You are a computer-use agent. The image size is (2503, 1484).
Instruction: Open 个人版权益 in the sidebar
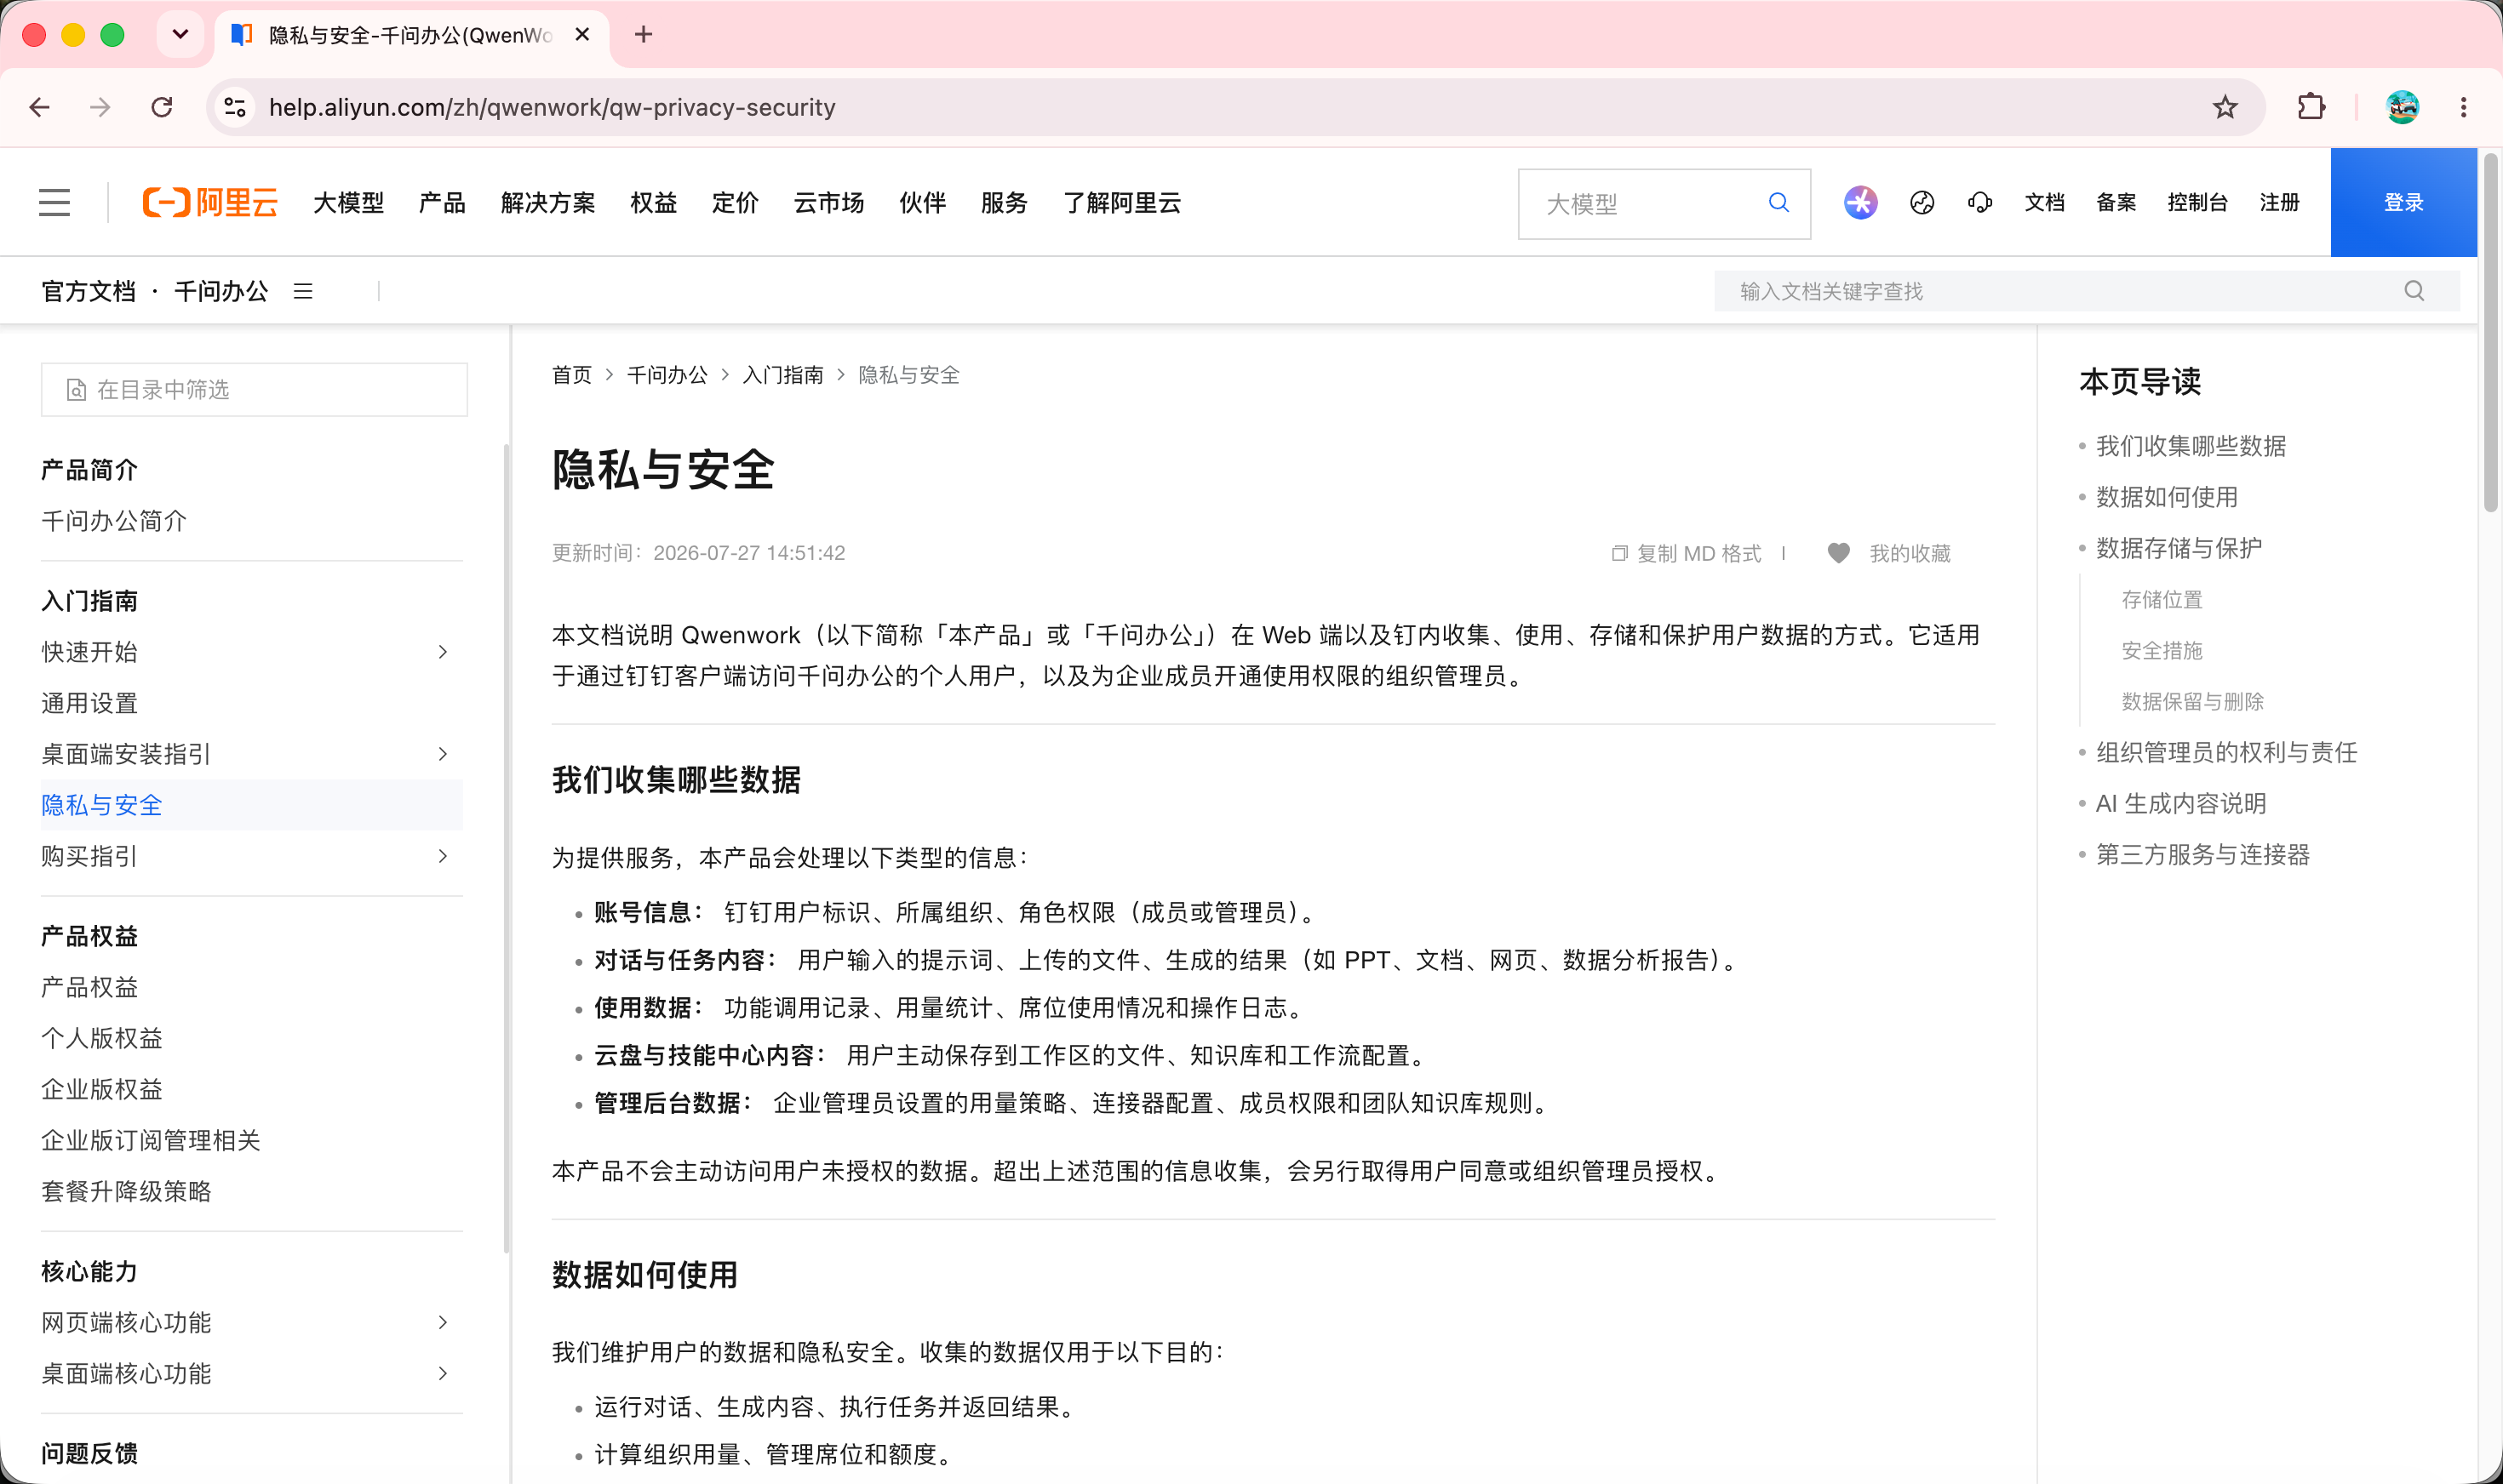click(102, 1038)
